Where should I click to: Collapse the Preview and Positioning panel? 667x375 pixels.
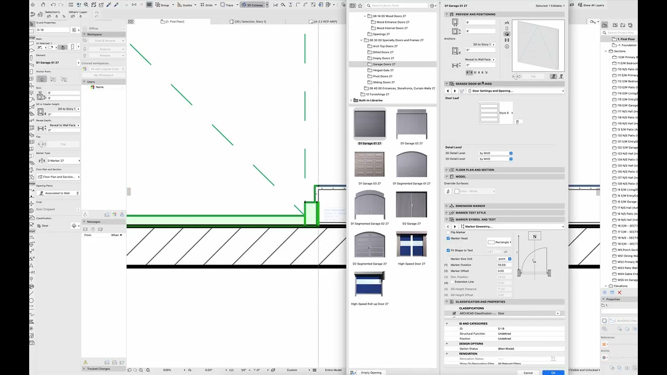point(447,14)
